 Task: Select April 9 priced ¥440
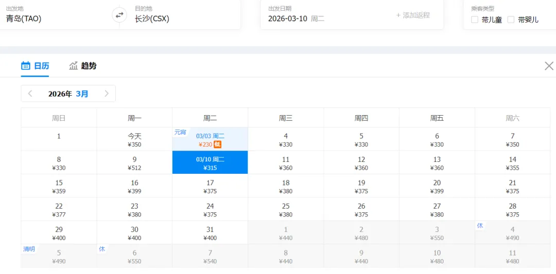361,256
